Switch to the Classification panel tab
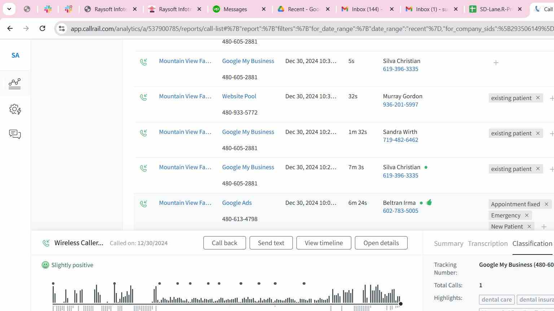The height and width of the screenshot is (311, 554). tap(532, 244)
